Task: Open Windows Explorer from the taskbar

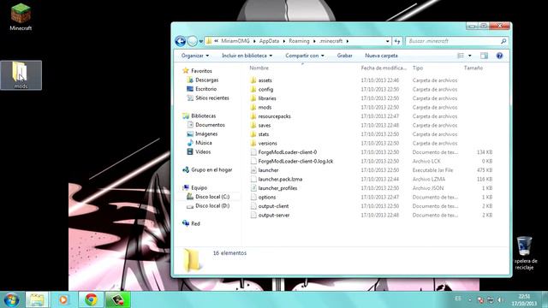Action: 36,299
